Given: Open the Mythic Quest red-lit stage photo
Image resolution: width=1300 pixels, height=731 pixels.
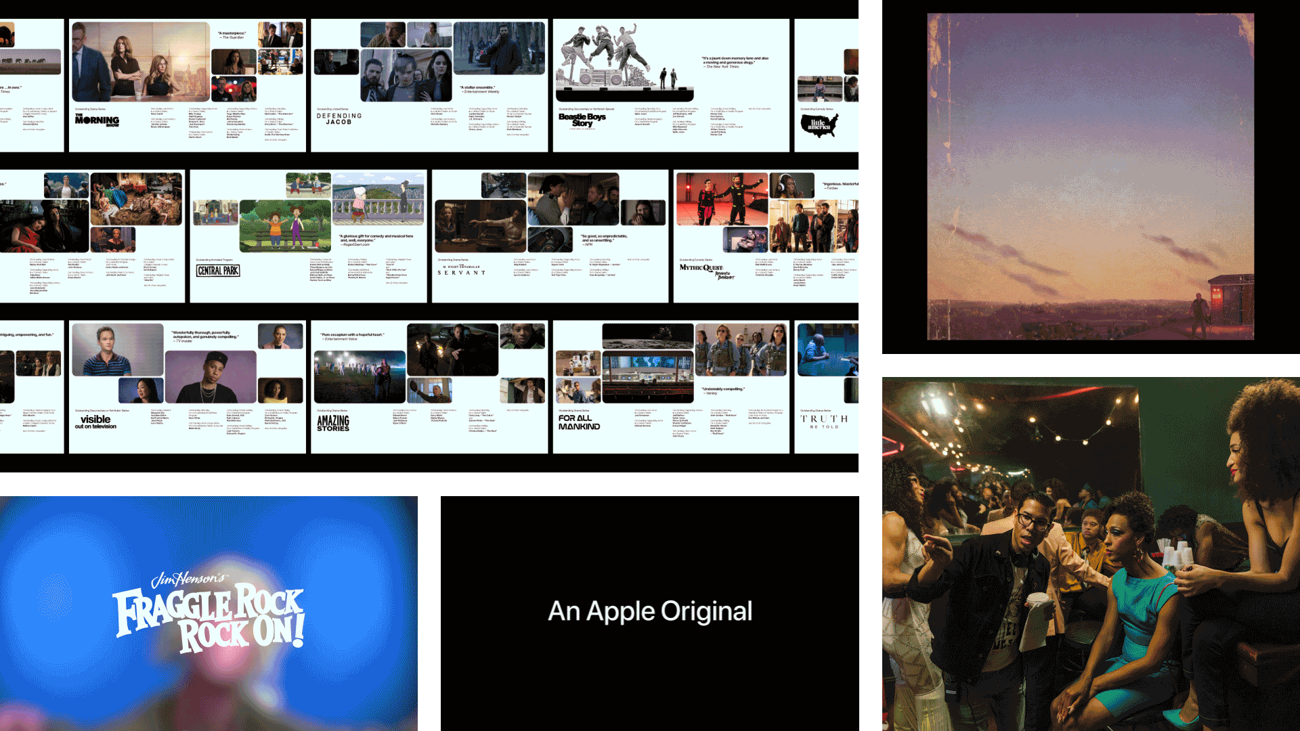Looking at the screenshot, I should (x=722, y=199).
